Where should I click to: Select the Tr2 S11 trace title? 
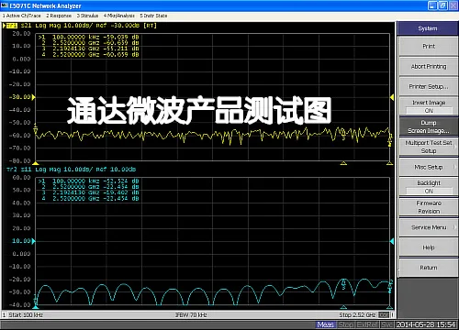[72, 170]
